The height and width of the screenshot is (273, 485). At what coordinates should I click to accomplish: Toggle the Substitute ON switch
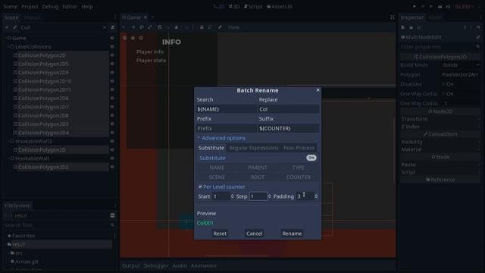(x=311, y=158)
